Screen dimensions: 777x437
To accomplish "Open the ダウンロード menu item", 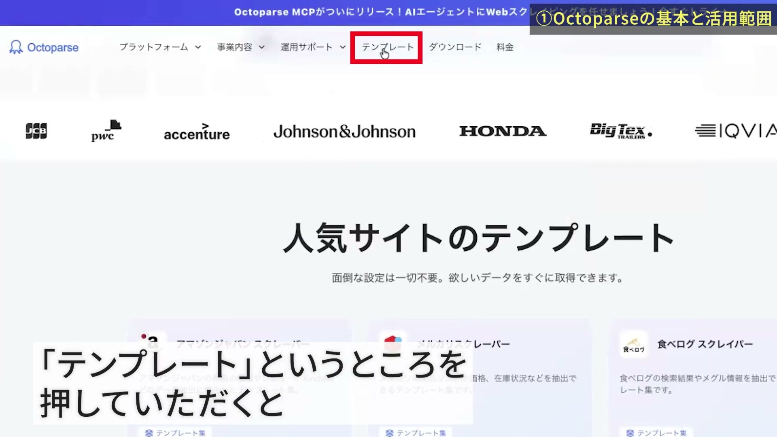I will coord(455,47).
